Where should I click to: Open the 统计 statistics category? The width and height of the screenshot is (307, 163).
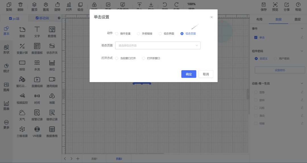click(6, 68)
